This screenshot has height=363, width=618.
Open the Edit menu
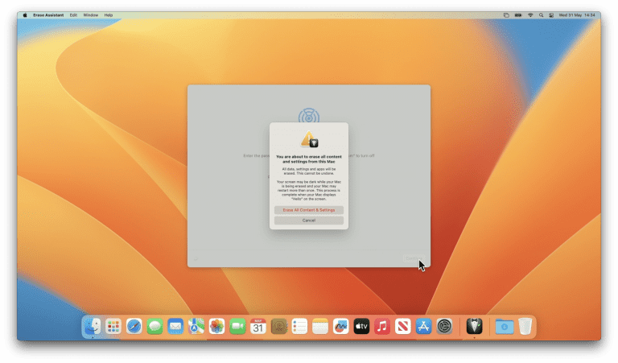73,15
